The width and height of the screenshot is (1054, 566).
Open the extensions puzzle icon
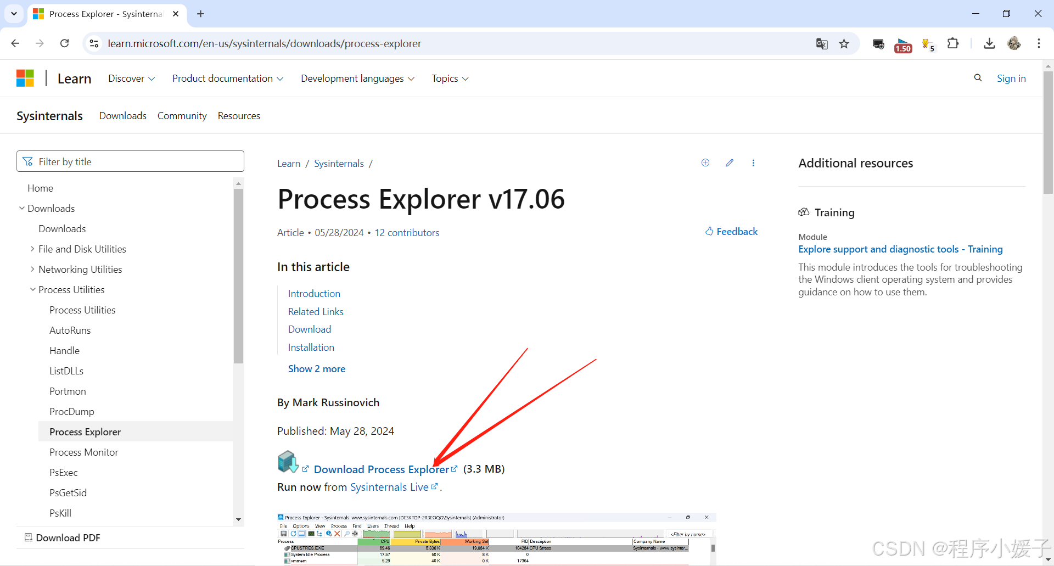coord(953,43)
